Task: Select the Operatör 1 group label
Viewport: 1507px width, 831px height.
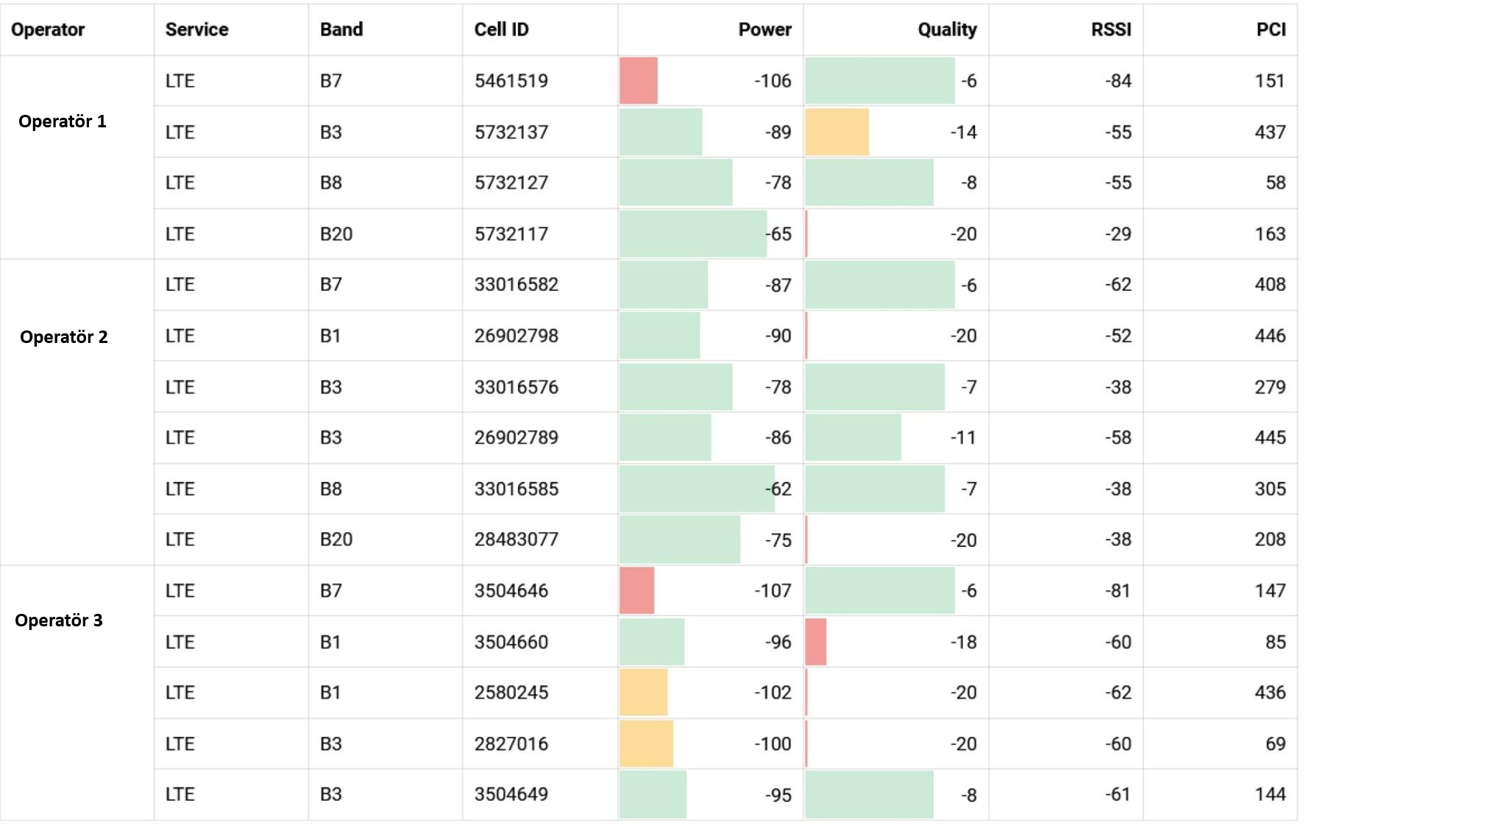Action: pyautogui.click(x=63, y=121)
